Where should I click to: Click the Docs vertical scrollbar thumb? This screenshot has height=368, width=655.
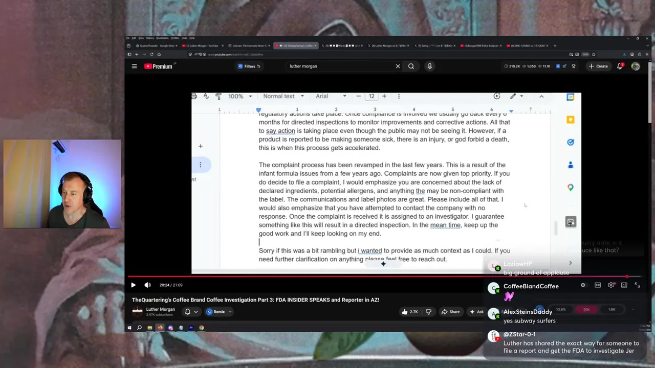555,228
